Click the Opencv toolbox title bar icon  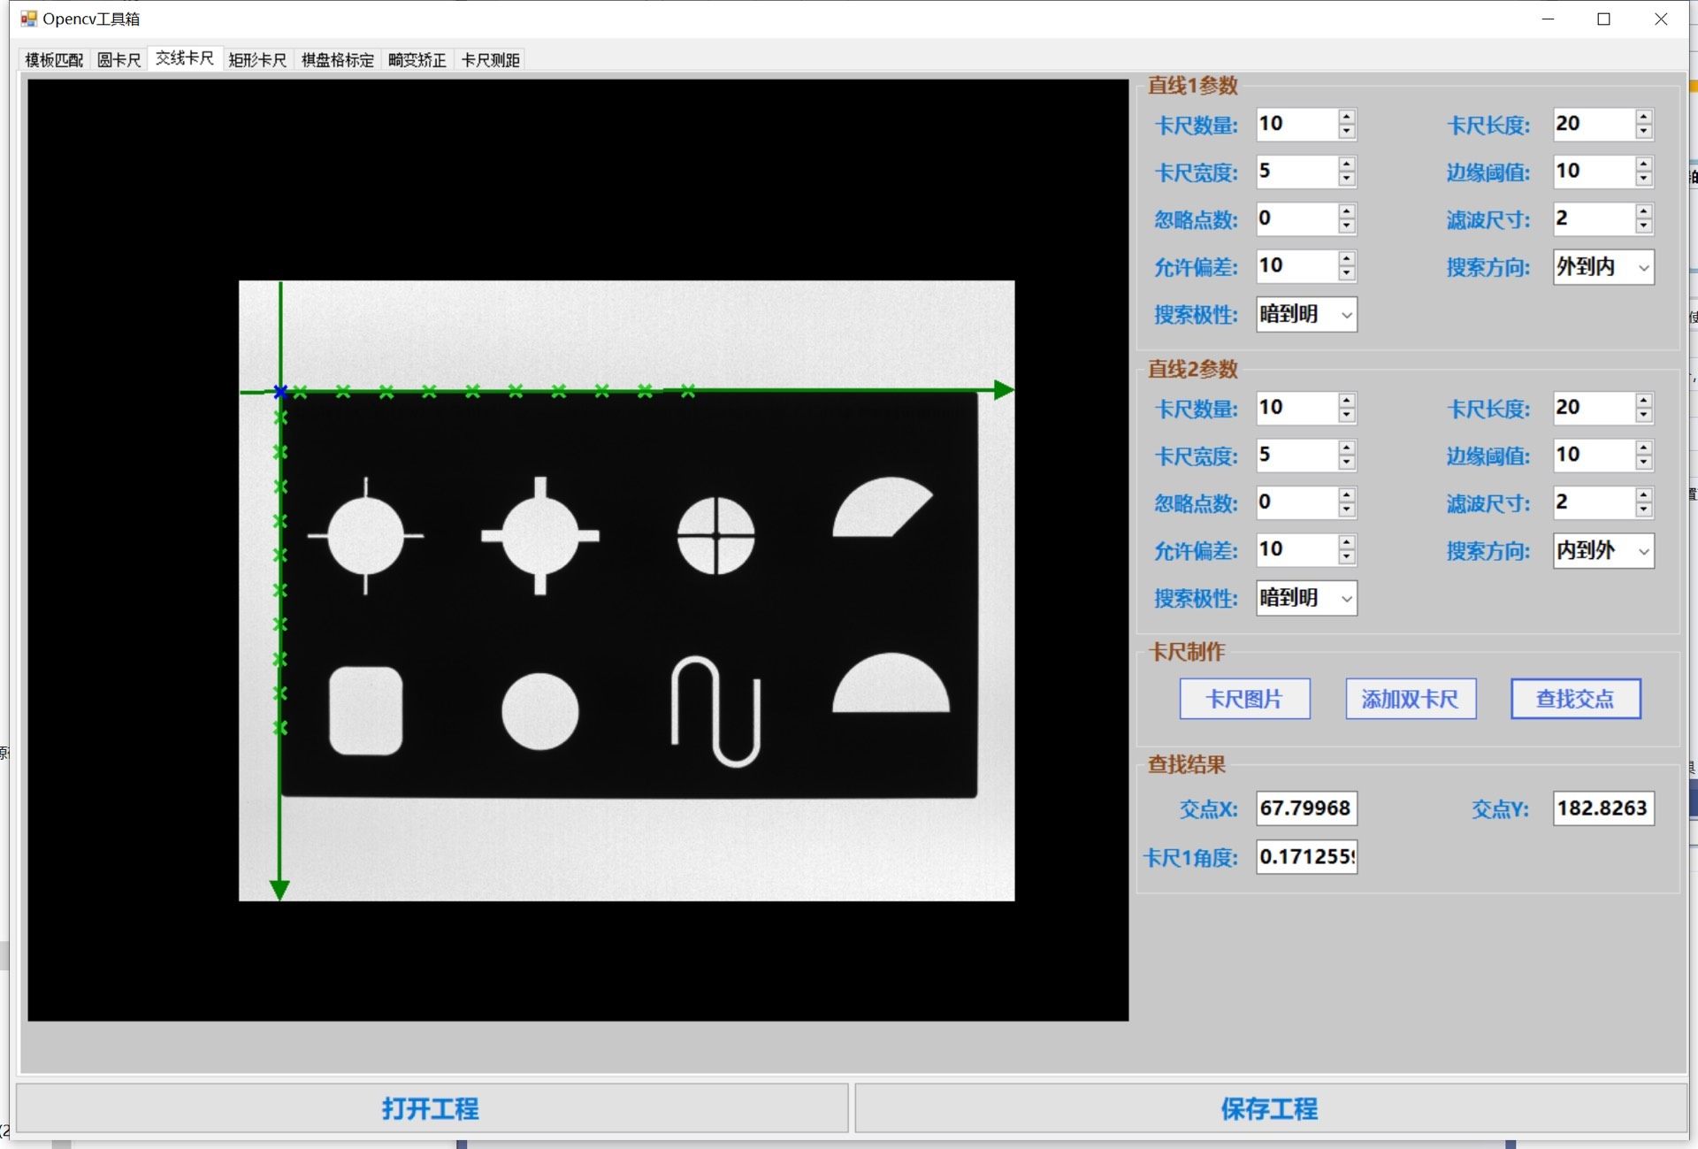point(28,19)
